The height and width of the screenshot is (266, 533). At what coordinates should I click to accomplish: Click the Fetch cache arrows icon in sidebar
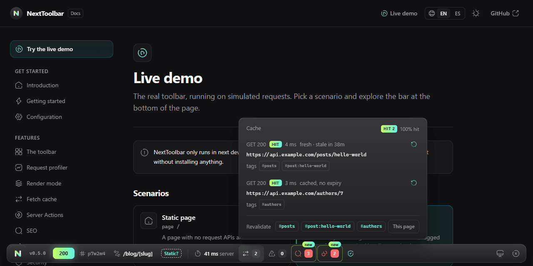pyautogui.click(x=19, y=199)
